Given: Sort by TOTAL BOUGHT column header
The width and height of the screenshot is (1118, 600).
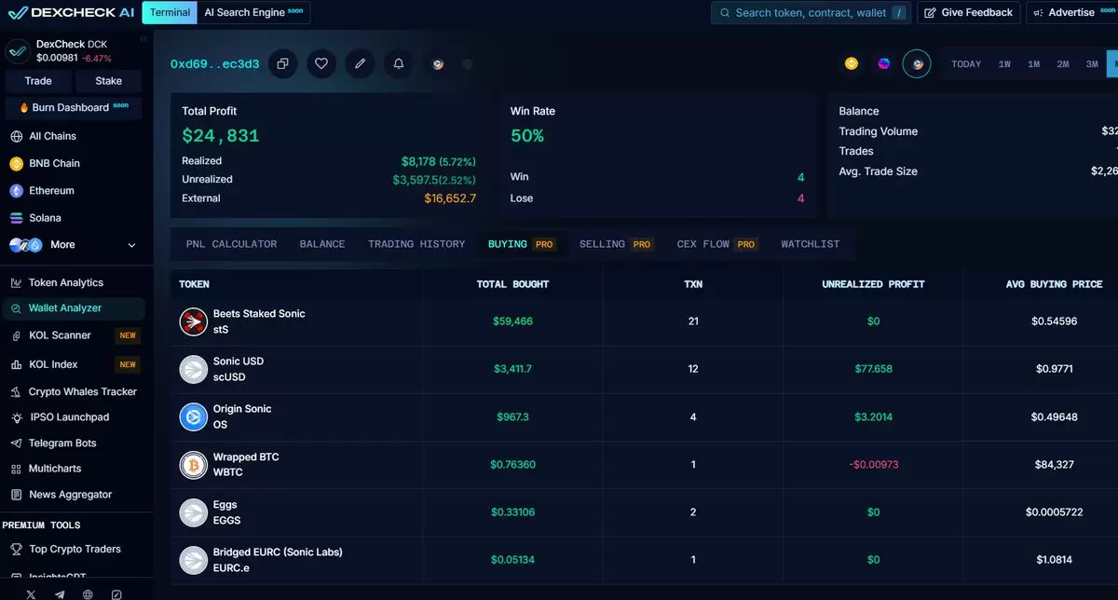Looking at the screenshot, I should (x=512, y=284).
